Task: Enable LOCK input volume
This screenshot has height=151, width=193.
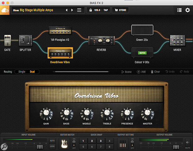Action: click(x=52, y=146)
